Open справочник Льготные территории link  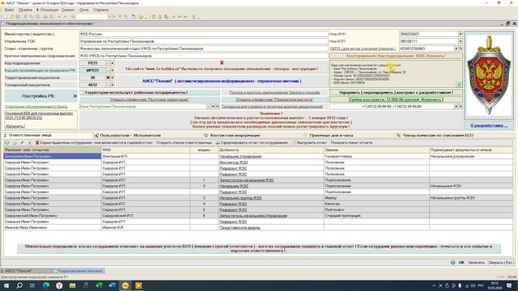point(149,99)
